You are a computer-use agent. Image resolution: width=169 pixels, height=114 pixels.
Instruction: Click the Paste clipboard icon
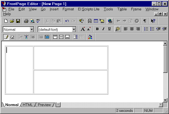click(59, 21)
